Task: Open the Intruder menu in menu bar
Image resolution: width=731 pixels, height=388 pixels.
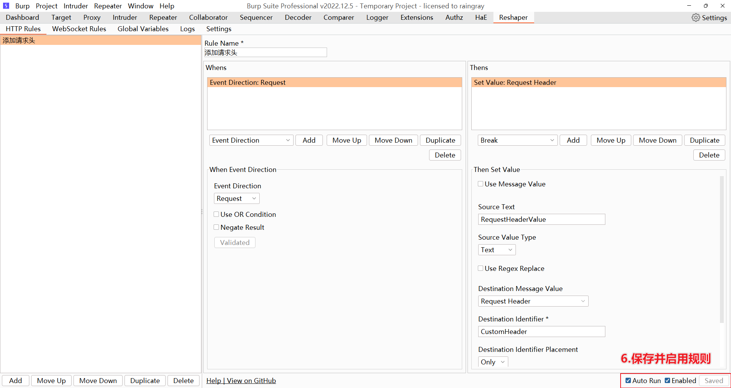Action: pos(75,6)
